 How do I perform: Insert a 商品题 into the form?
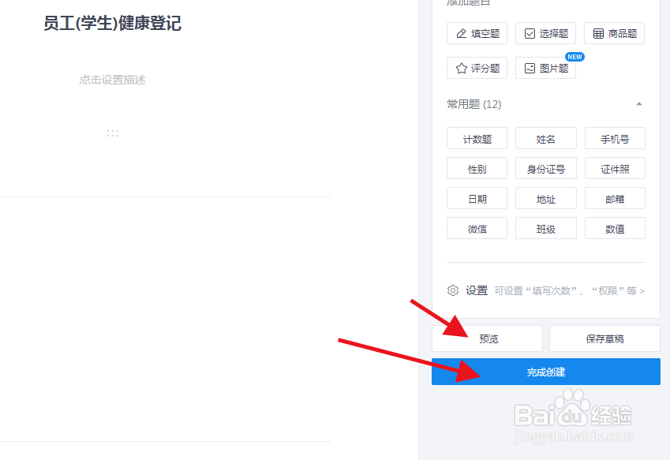[614, 33]
